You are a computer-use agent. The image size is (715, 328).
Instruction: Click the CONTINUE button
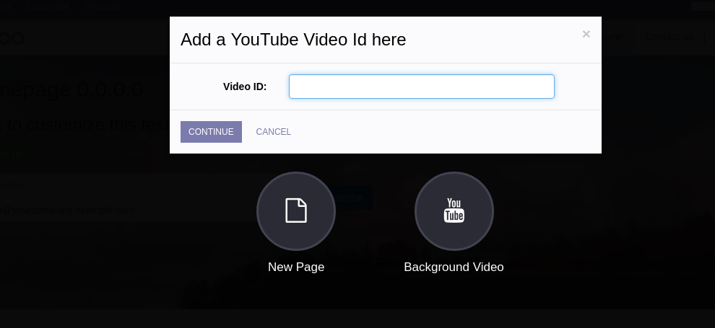[x=211, y=132]
